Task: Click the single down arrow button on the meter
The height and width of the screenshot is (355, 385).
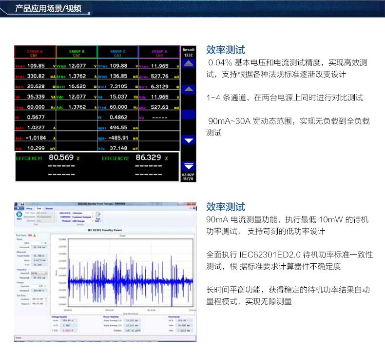Action: point(188,140)
